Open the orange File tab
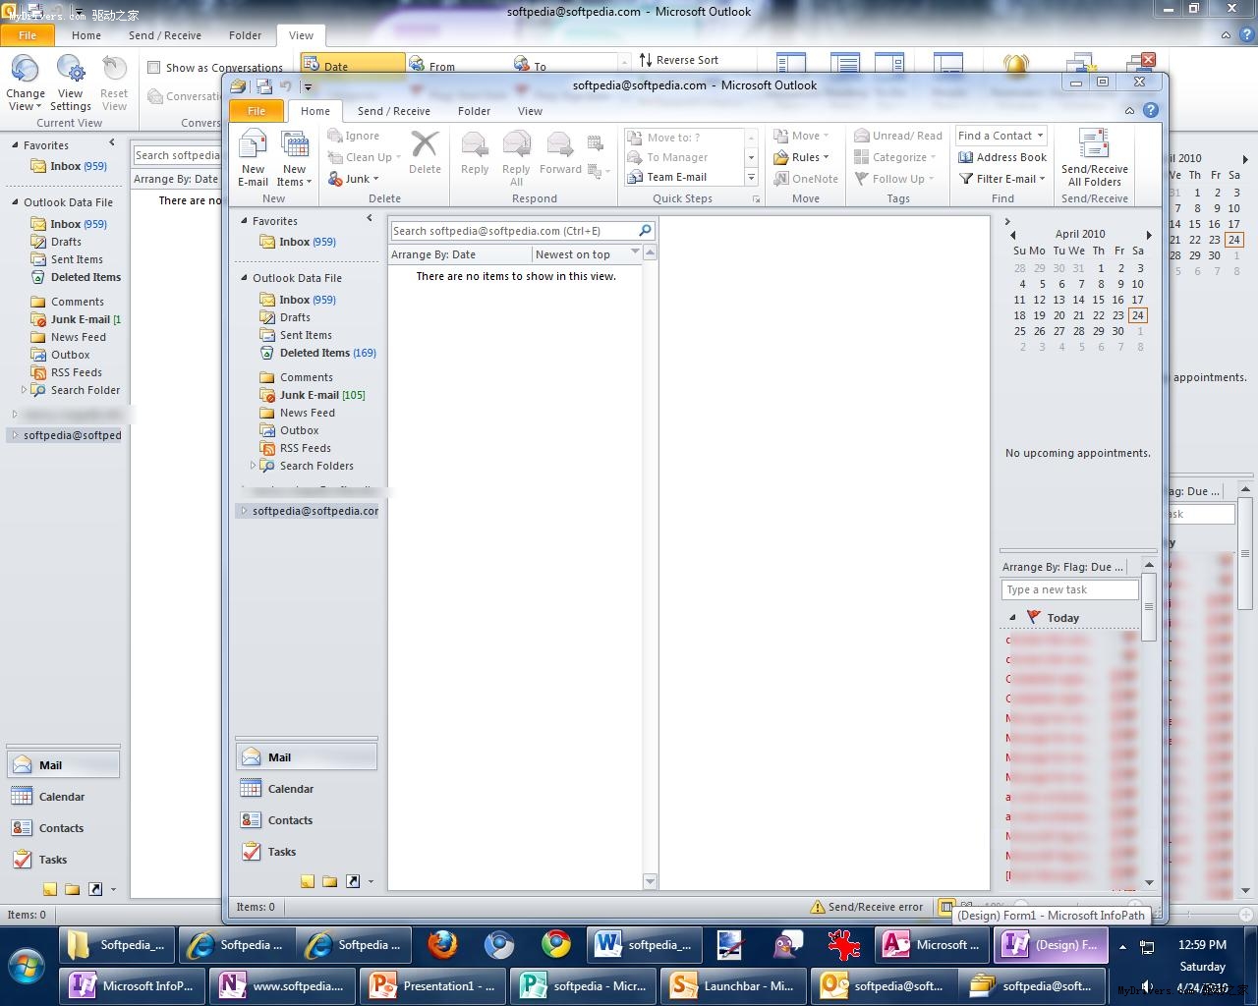This screenshot has width=1258, height=1006. pyautogui.click(x=257, y=111)
